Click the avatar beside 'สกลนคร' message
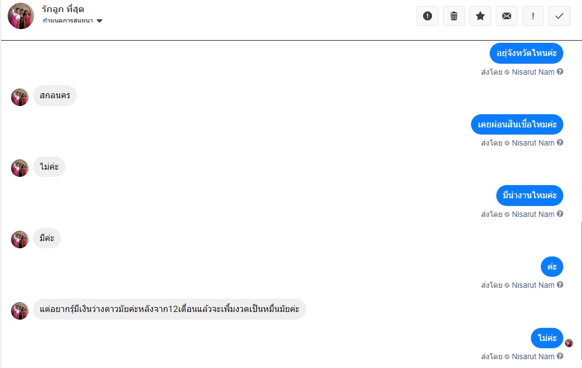The height and width of the screenshot is (368, 582). click(x=20, y=97)
